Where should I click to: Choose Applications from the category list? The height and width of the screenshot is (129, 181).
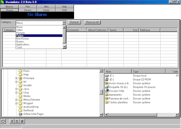39,44
